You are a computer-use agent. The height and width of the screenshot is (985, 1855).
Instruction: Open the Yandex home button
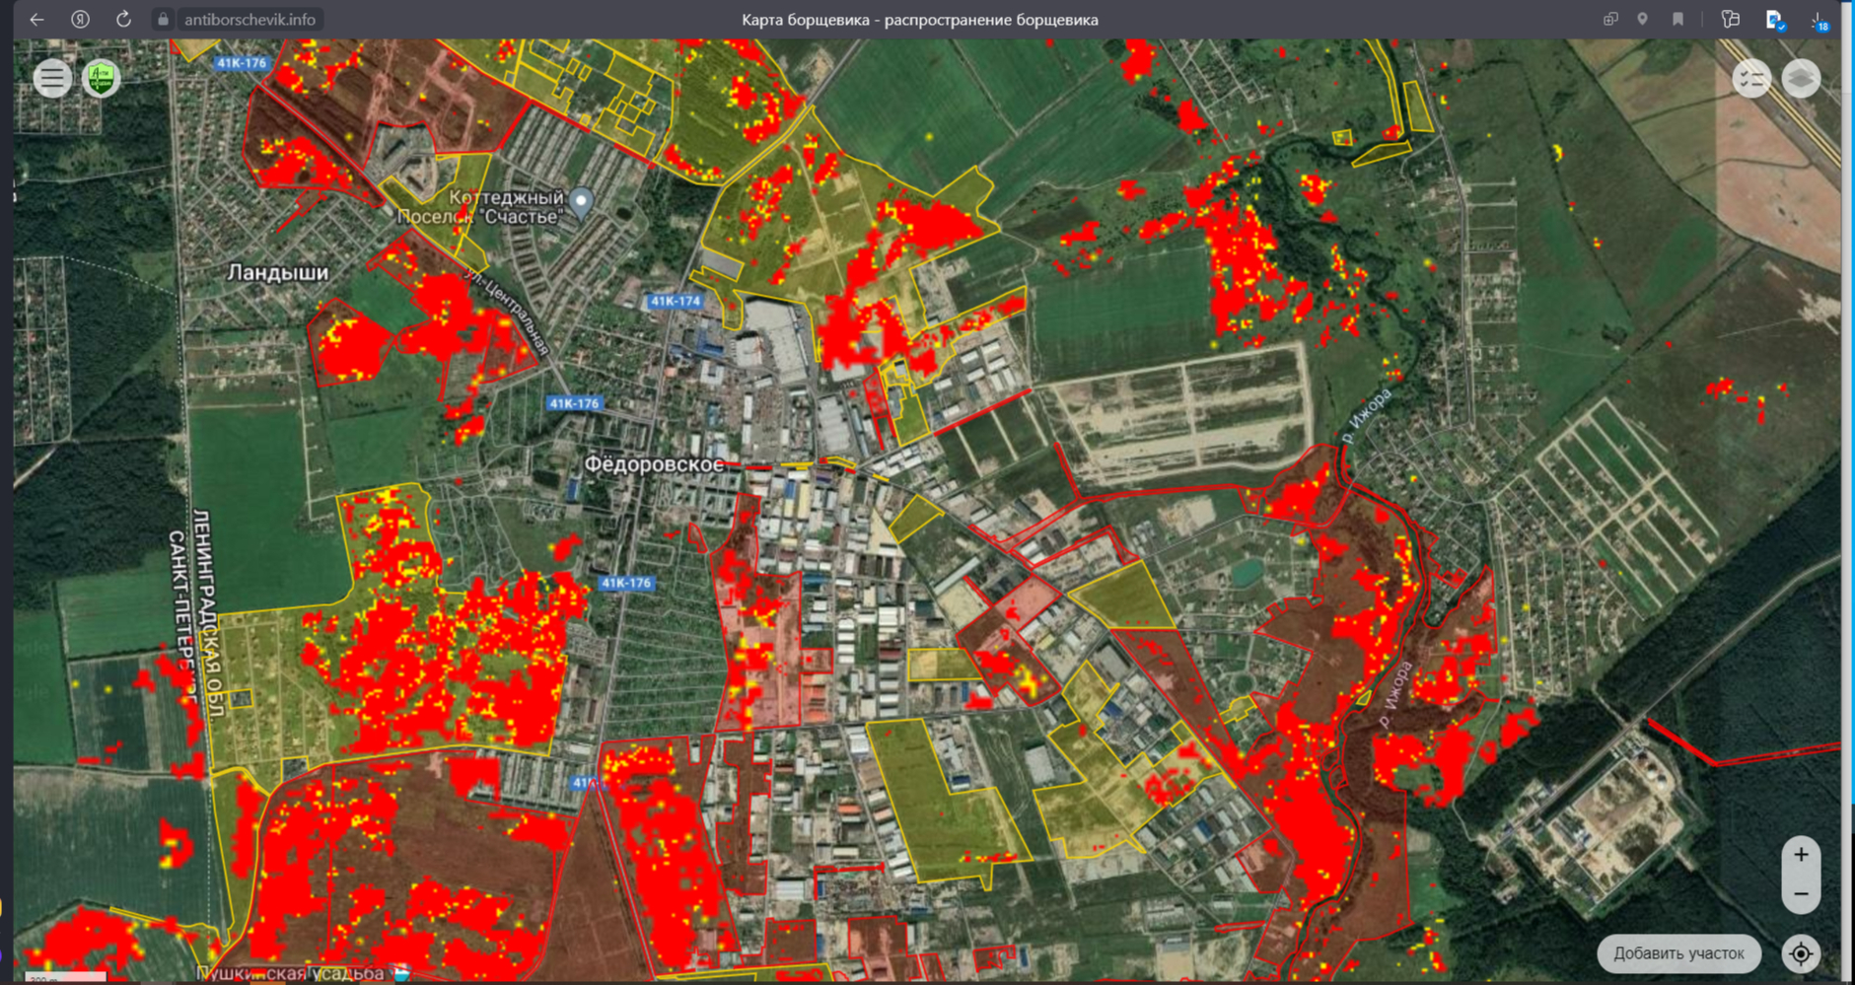pos(80,19)
